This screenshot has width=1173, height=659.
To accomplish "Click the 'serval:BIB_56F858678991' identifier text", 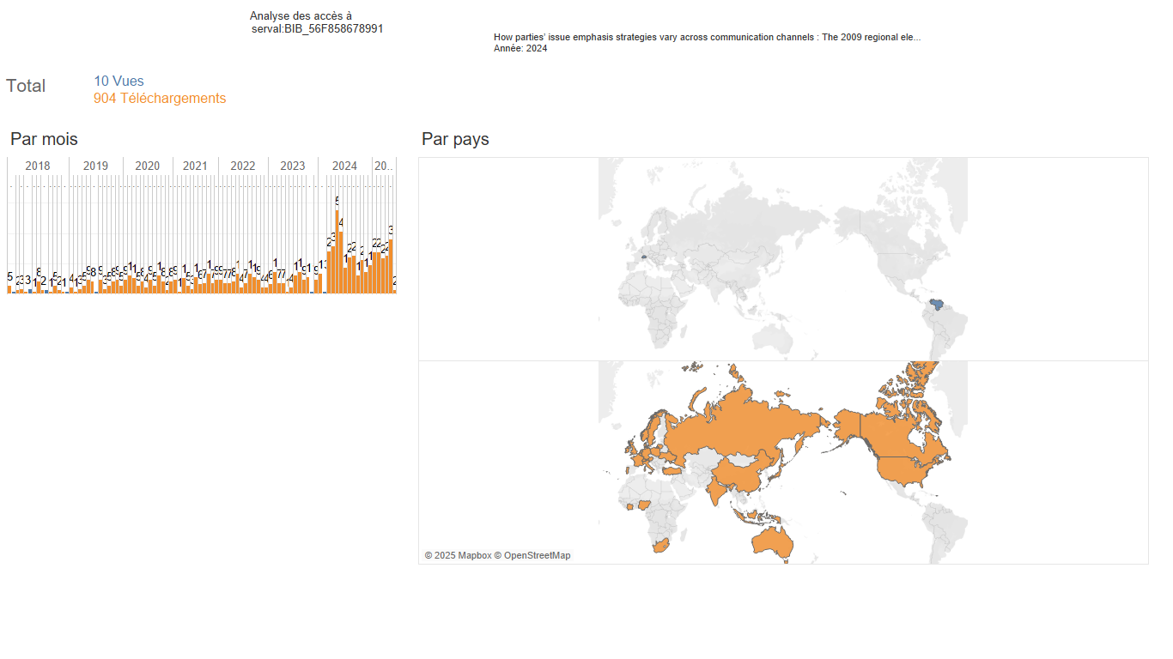I will (318, 28).
